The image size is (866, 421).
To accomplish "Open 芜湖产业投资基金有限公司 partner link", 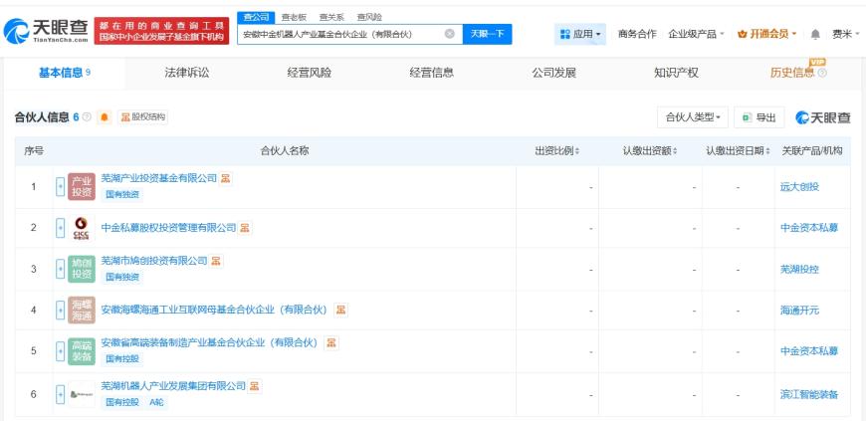I will coord(159,178).
